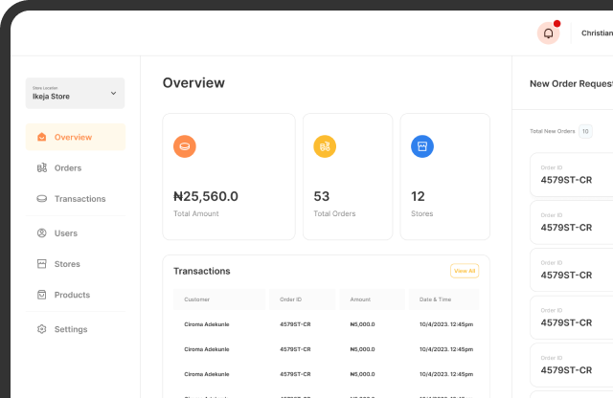Go to the Stores menu item

(x=67, y=264)
